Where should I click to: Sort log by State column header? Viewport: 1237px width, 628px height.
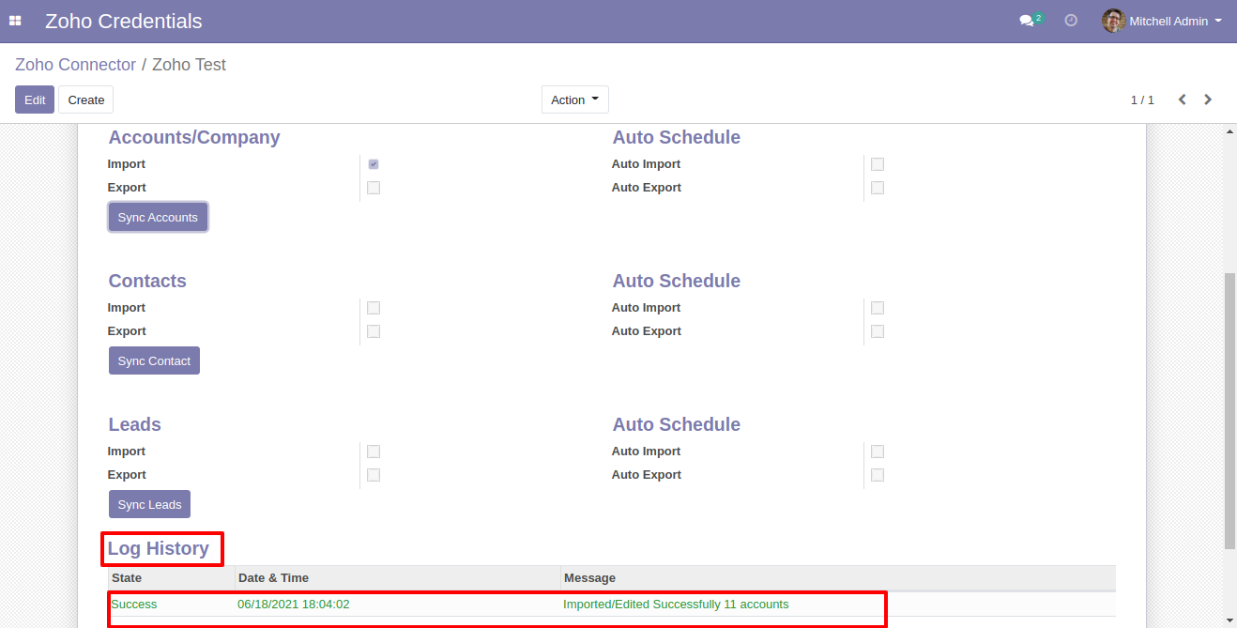click(x=172, y=577)
